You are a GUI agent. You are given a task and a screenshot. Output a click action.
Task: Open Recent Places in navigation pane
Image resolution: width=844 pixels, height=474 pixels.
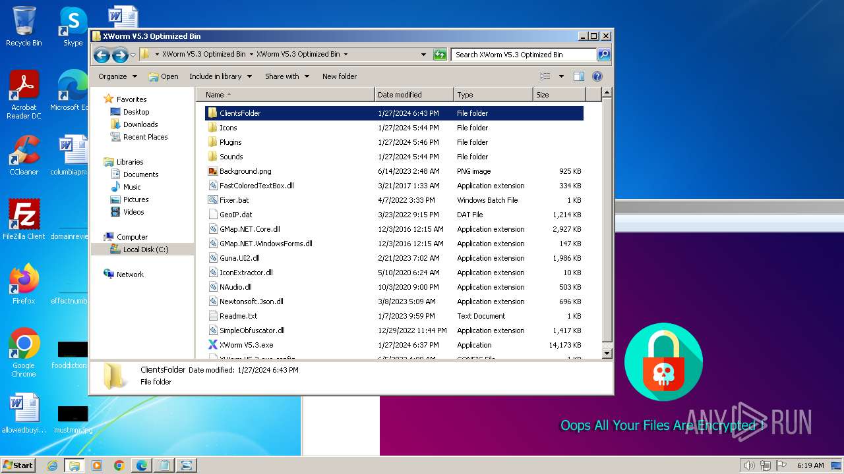pos(145,137)
